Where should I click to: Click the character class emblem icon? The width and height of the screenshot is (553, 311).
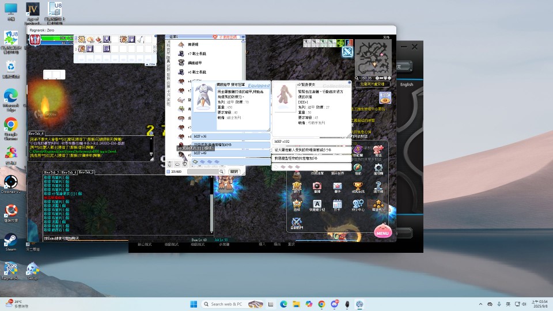(35, 40)
